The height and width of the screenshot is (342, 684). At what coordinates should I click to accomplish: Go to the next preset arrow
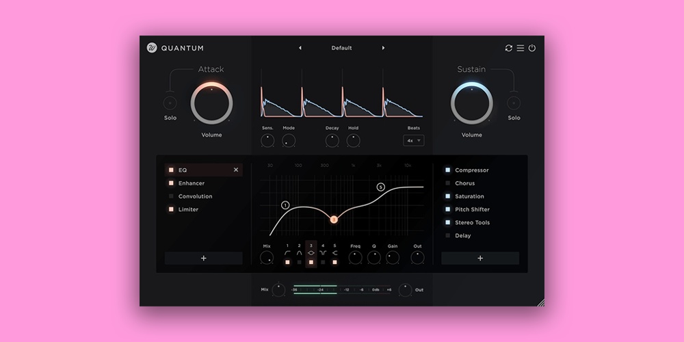click(383, 48)
